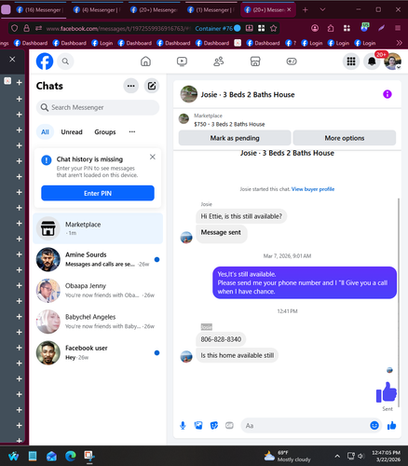
Task: Select the Unread chats filter tab
Action: 72,132
